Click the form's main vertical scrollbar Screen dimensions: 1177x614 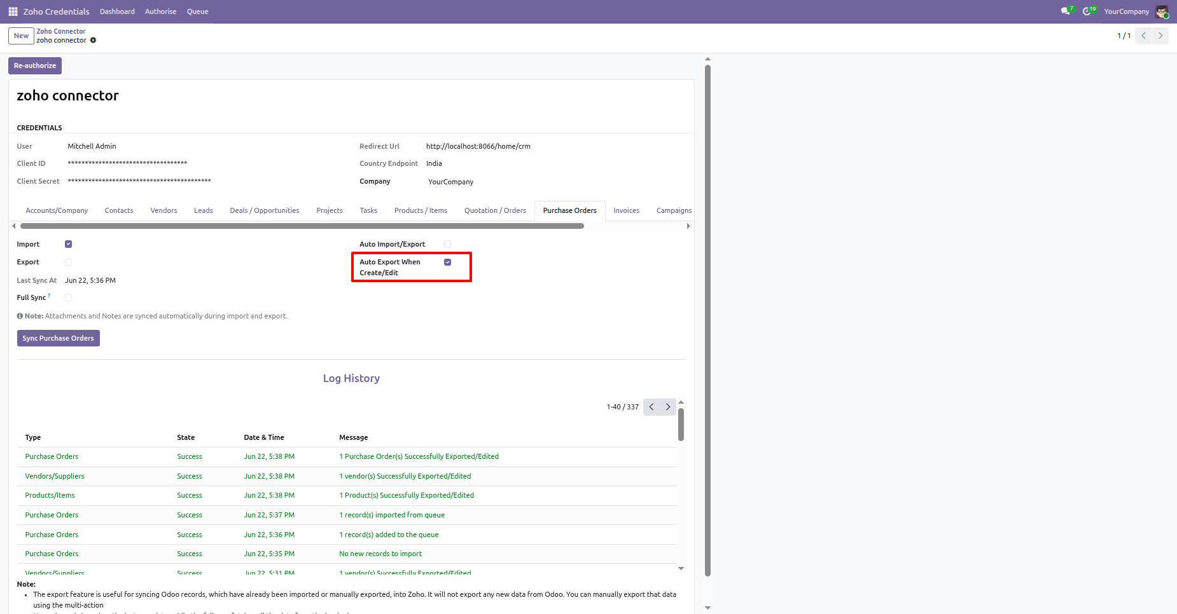707,320
